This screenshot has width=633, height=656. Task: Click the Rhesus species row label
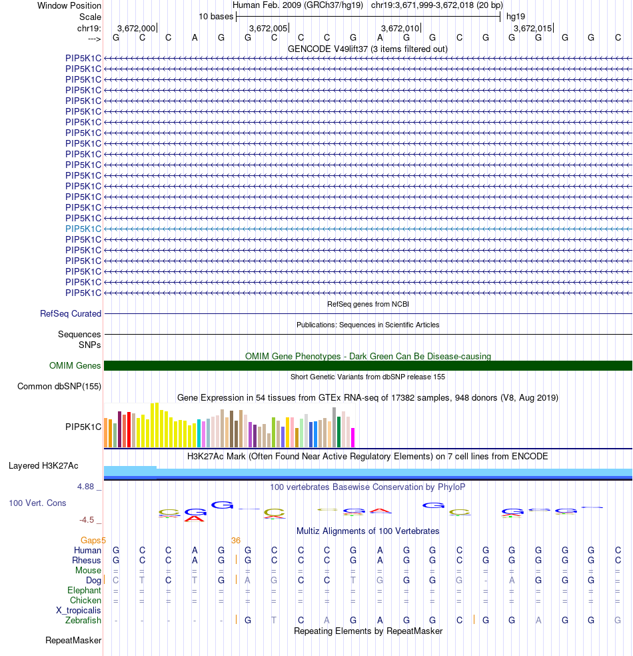[87, 560]
